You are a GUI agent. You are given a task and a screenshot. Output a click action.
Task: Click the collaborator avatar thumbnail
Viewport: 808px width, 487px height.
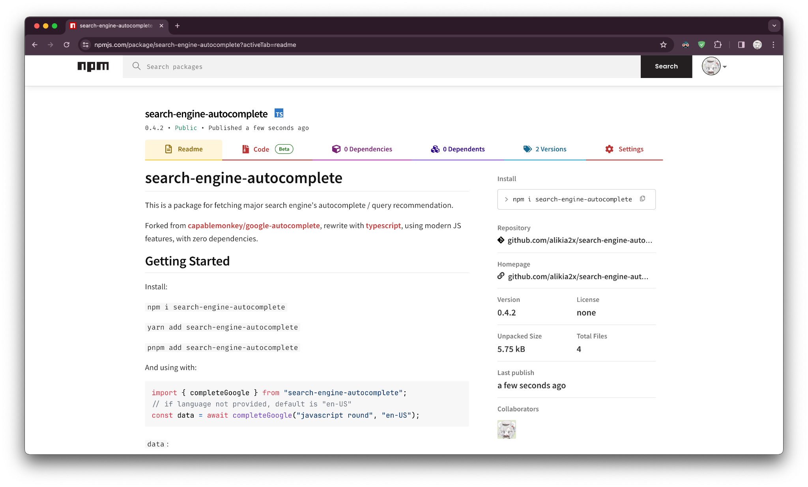point(507,429)
